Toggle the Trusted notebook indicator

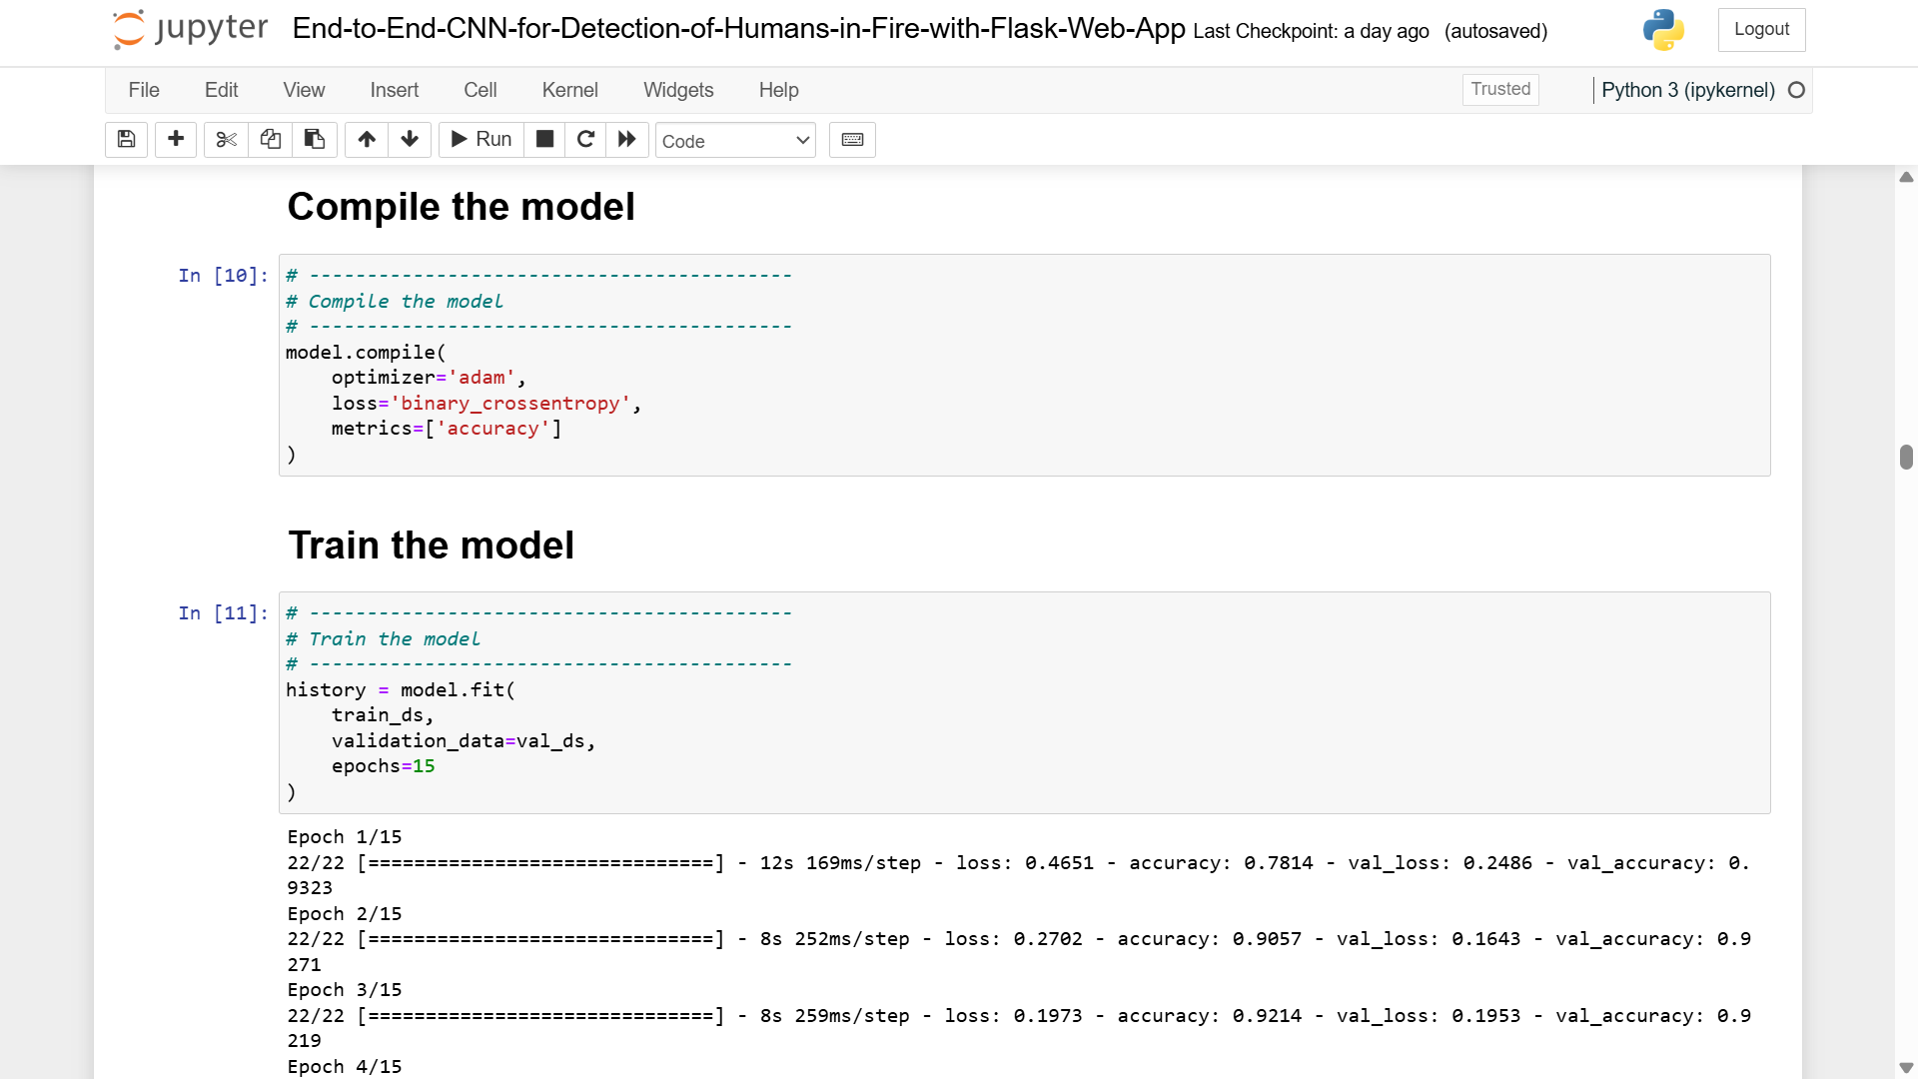pyautogui.click(x=1500, y=90)
